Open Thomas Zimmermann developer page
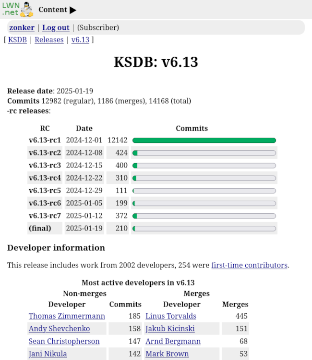The width and height of the screenshot is (312, 360). (67, 316)
